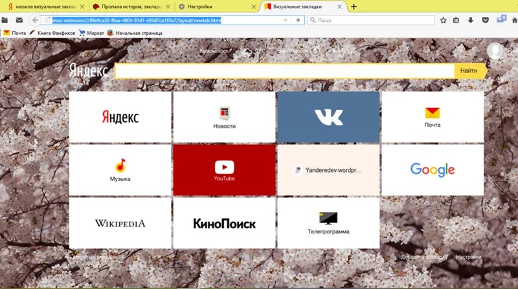Image resolution: width=518 pixels, height=289 pixels.
Task: Close the 'Пропала история' tab
Action: coord(168,6)
